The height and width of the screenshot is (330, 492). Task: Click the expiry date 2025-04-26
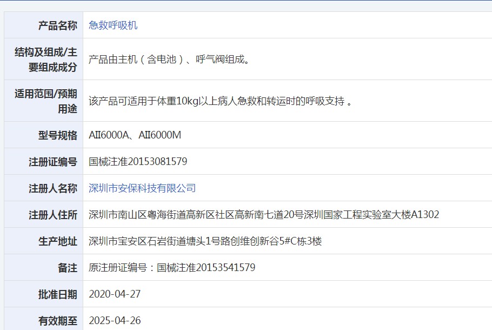[x=115, y=321]
